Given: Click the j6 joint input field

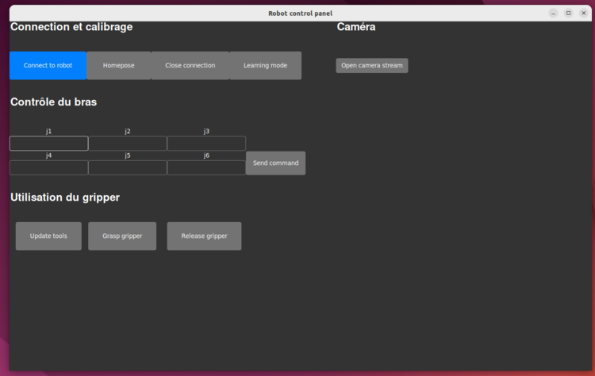Looking at the screenshot, I should click(206, 168).
